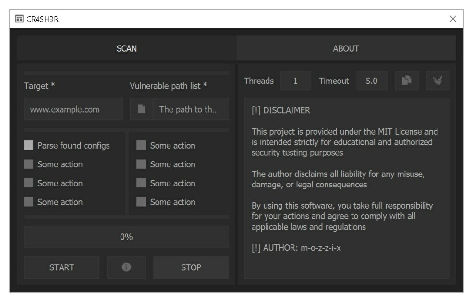Tick the bottom Some action checkbox in left column

[28, 202]
